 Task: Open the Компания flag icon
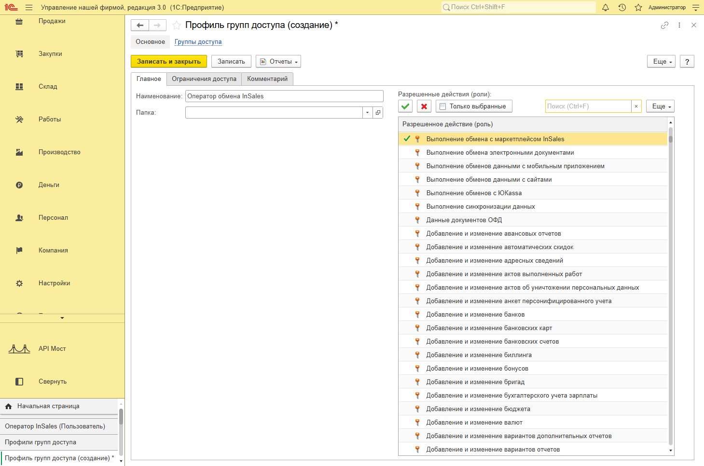tap(19, 251)
